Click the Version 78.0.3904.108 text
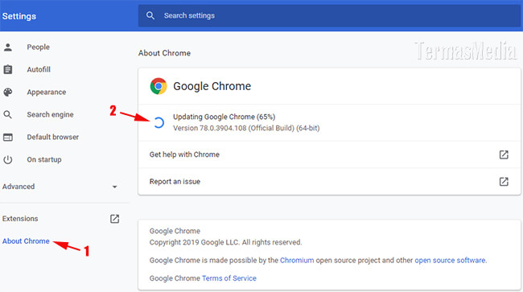The image size is (523, 292). (246, 129)
